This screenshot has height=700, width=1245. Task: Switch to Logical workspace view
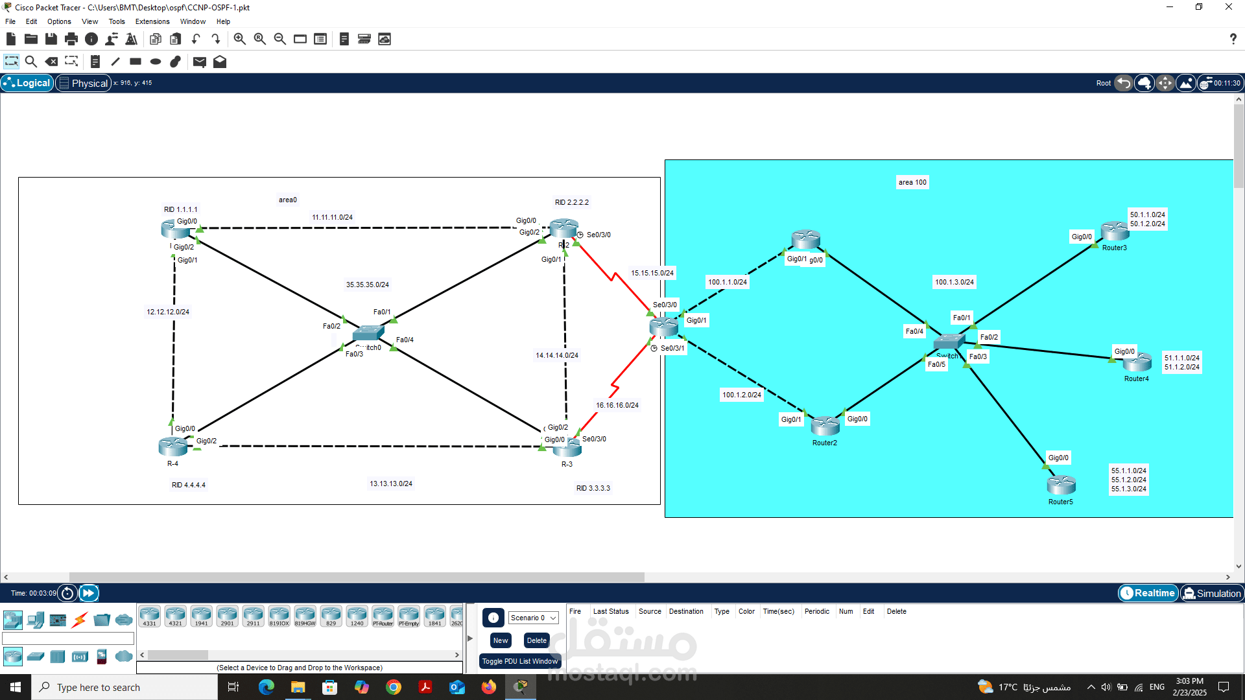27,83
